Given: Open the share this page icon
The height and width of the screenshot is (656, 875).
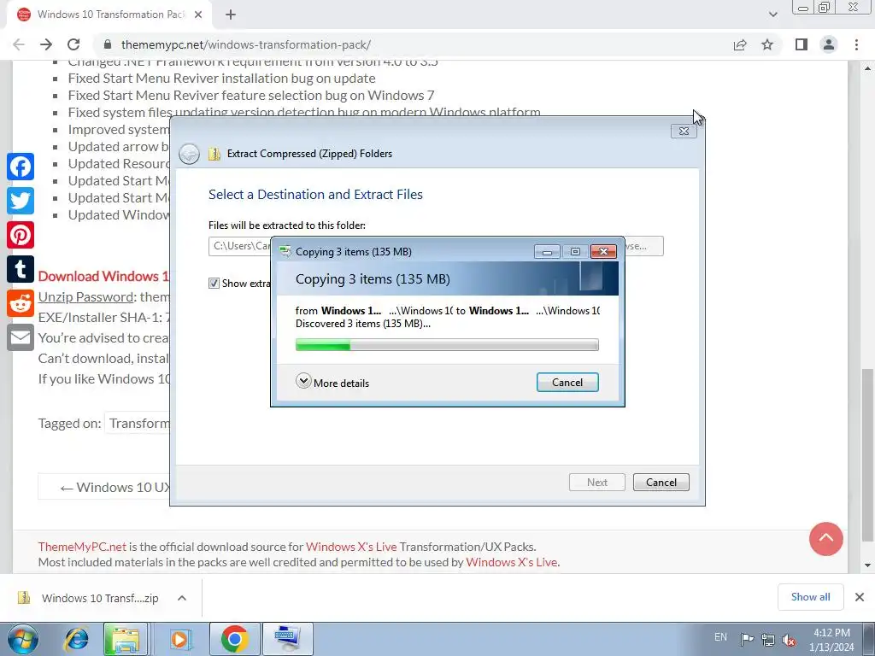Looking at the screenshot, I should pyautogui.click(x=740, y=44).
